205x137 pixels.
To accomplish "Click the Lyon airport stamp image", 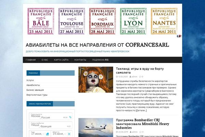I will 133,21.
